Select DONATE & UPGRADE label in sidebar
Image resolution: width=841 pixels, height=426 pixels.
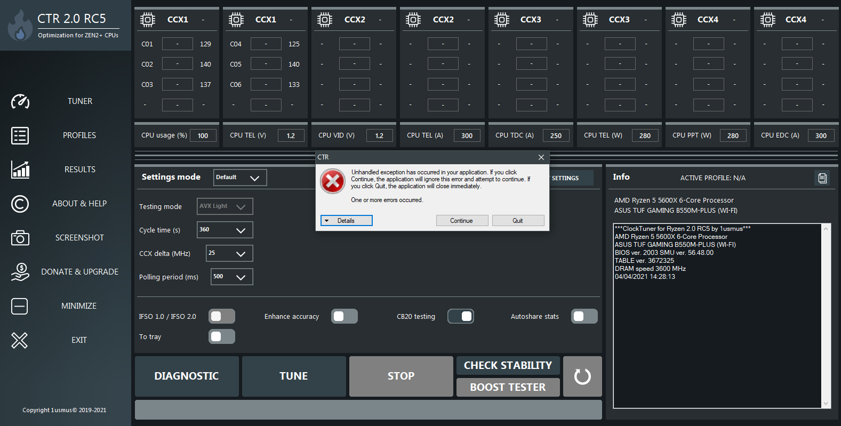[x=80, y=272]
